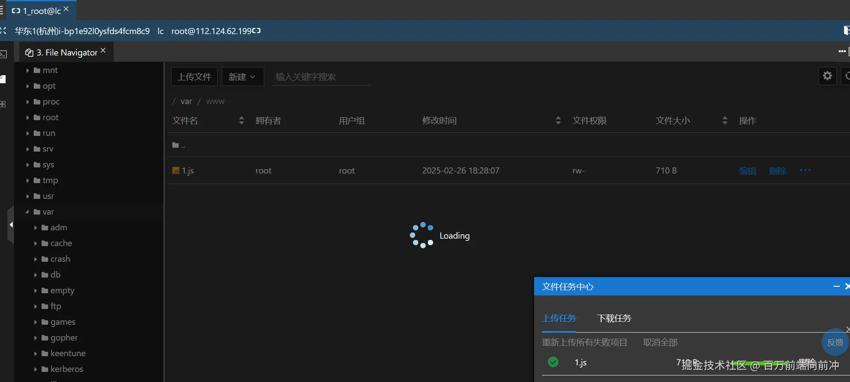Click the 上传文件 button
This screenshot has width=850, height=382.
(x=194, y=76)
